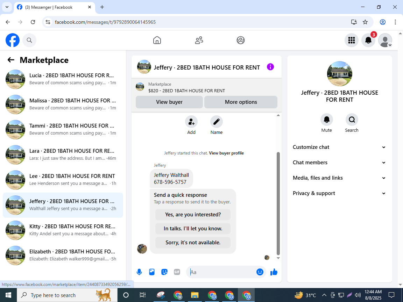This screenshot has width=403, height=302.
Task: Mute the conversation with bell icon
Action: point(326,120)
